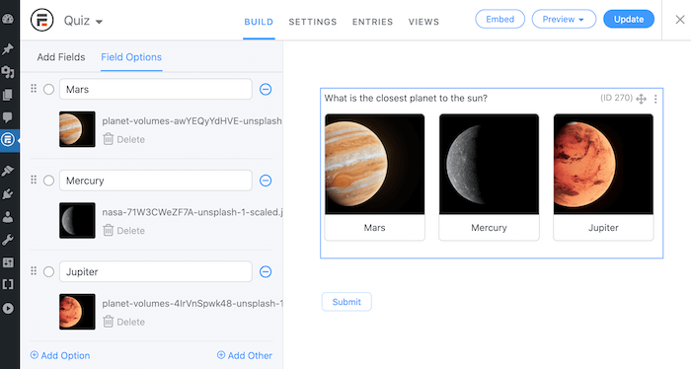Image resolution: width=691 pixels, height=369 pixels.
Task: Click the play circle icon in sidebar
Action: pyautogui.click(x=8, y=308)
